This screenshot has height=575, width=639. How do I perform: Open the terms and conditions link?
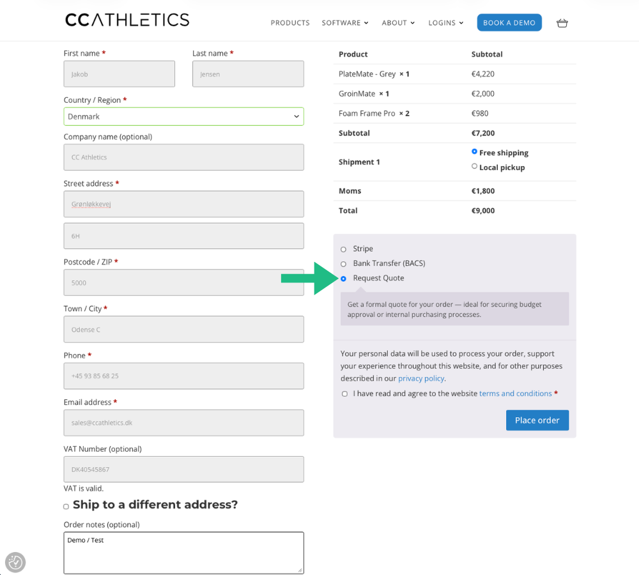(515, 394)
